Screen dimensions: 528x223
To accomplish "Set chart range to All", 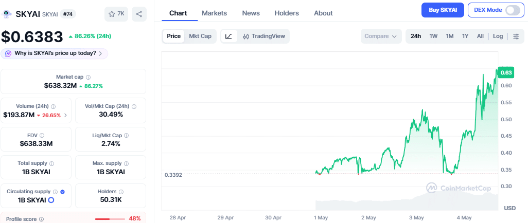I will pyautogui.click(x=480, y=36).
